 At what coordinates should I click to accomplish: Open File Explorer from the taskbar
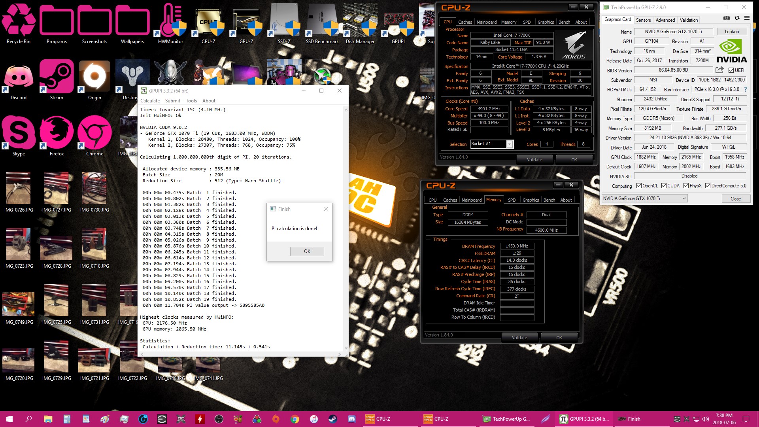[x=48, y=419]
